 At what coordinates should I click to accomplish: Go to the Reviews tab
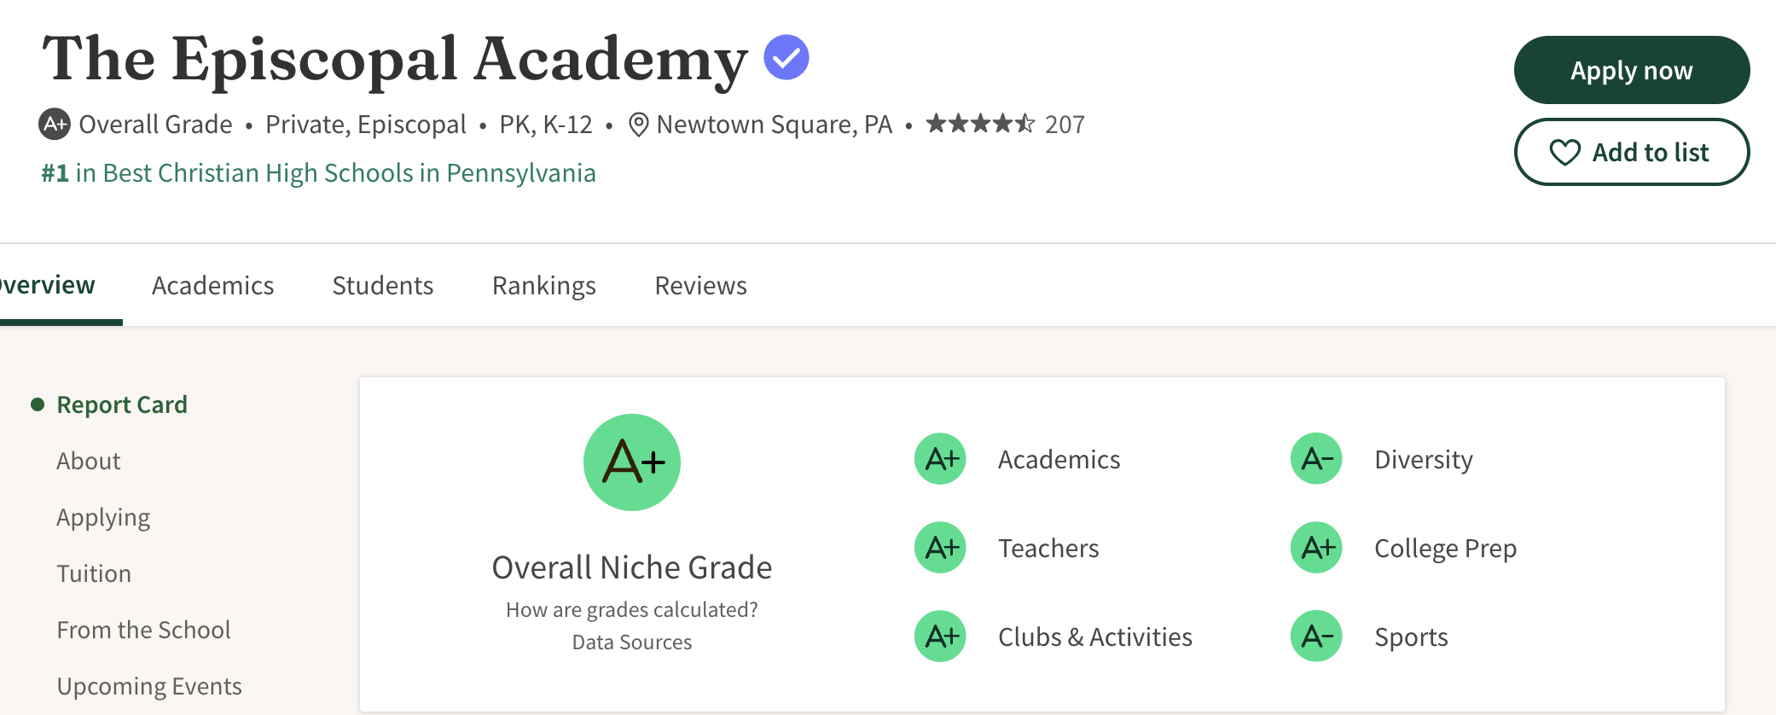tap(700, 286)
